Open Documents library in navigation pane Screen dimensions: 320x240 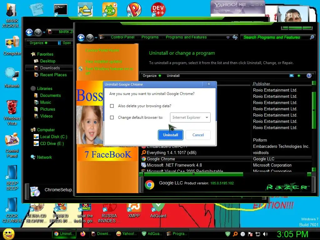pos(50,96)
